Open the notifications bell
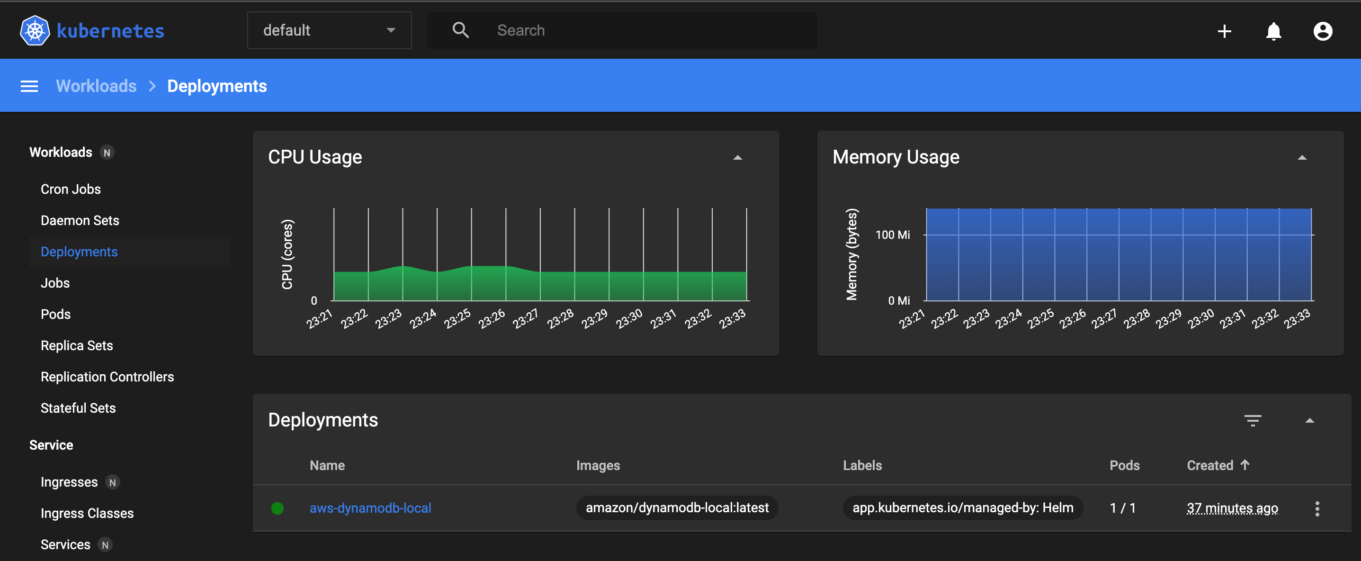 coord(1273,31)
